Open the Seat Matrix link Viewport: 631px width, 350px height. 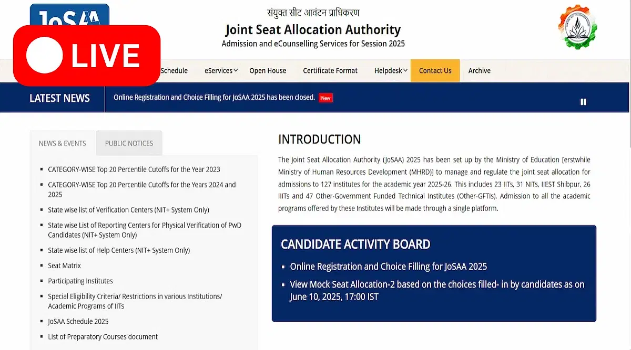pos(64,266)
